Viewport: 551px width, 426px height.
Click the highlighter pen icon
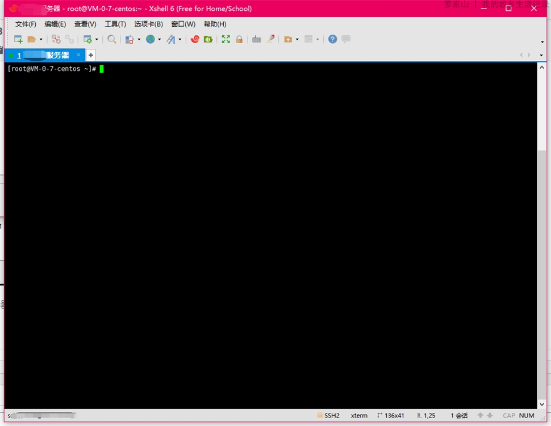pyautogui.click(x=271, y=39)
